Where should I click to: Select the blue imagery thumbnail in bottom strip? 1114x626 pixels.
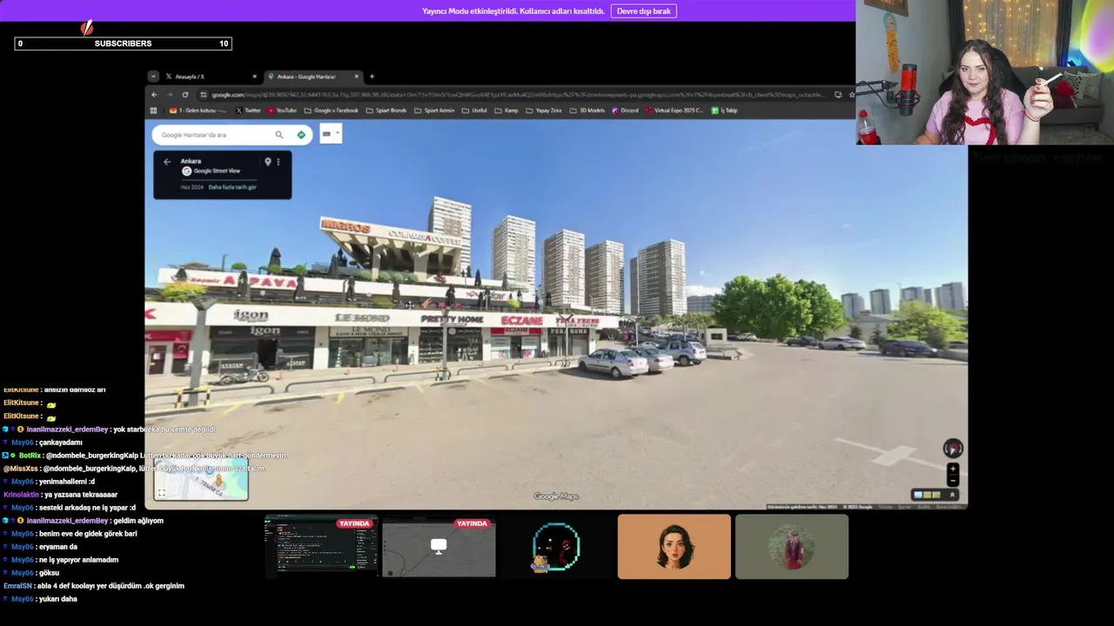[917, 495]
